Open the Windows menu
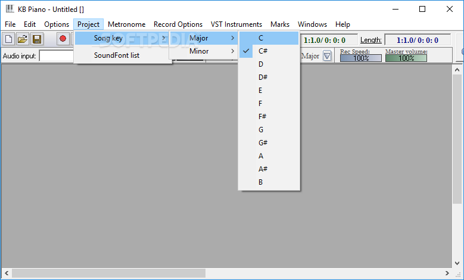464x280 pixels. point(312,24)
